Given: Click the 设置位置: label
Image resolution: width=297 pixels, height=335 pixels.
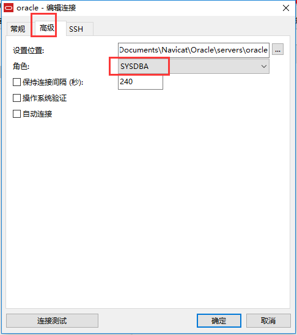Looking at the screenshot, I should click(x=29, y=51).
